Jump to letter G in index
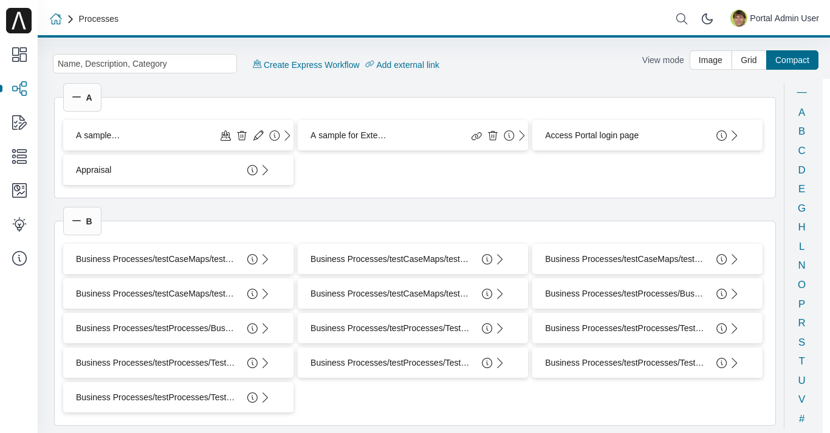 [801, 208]
